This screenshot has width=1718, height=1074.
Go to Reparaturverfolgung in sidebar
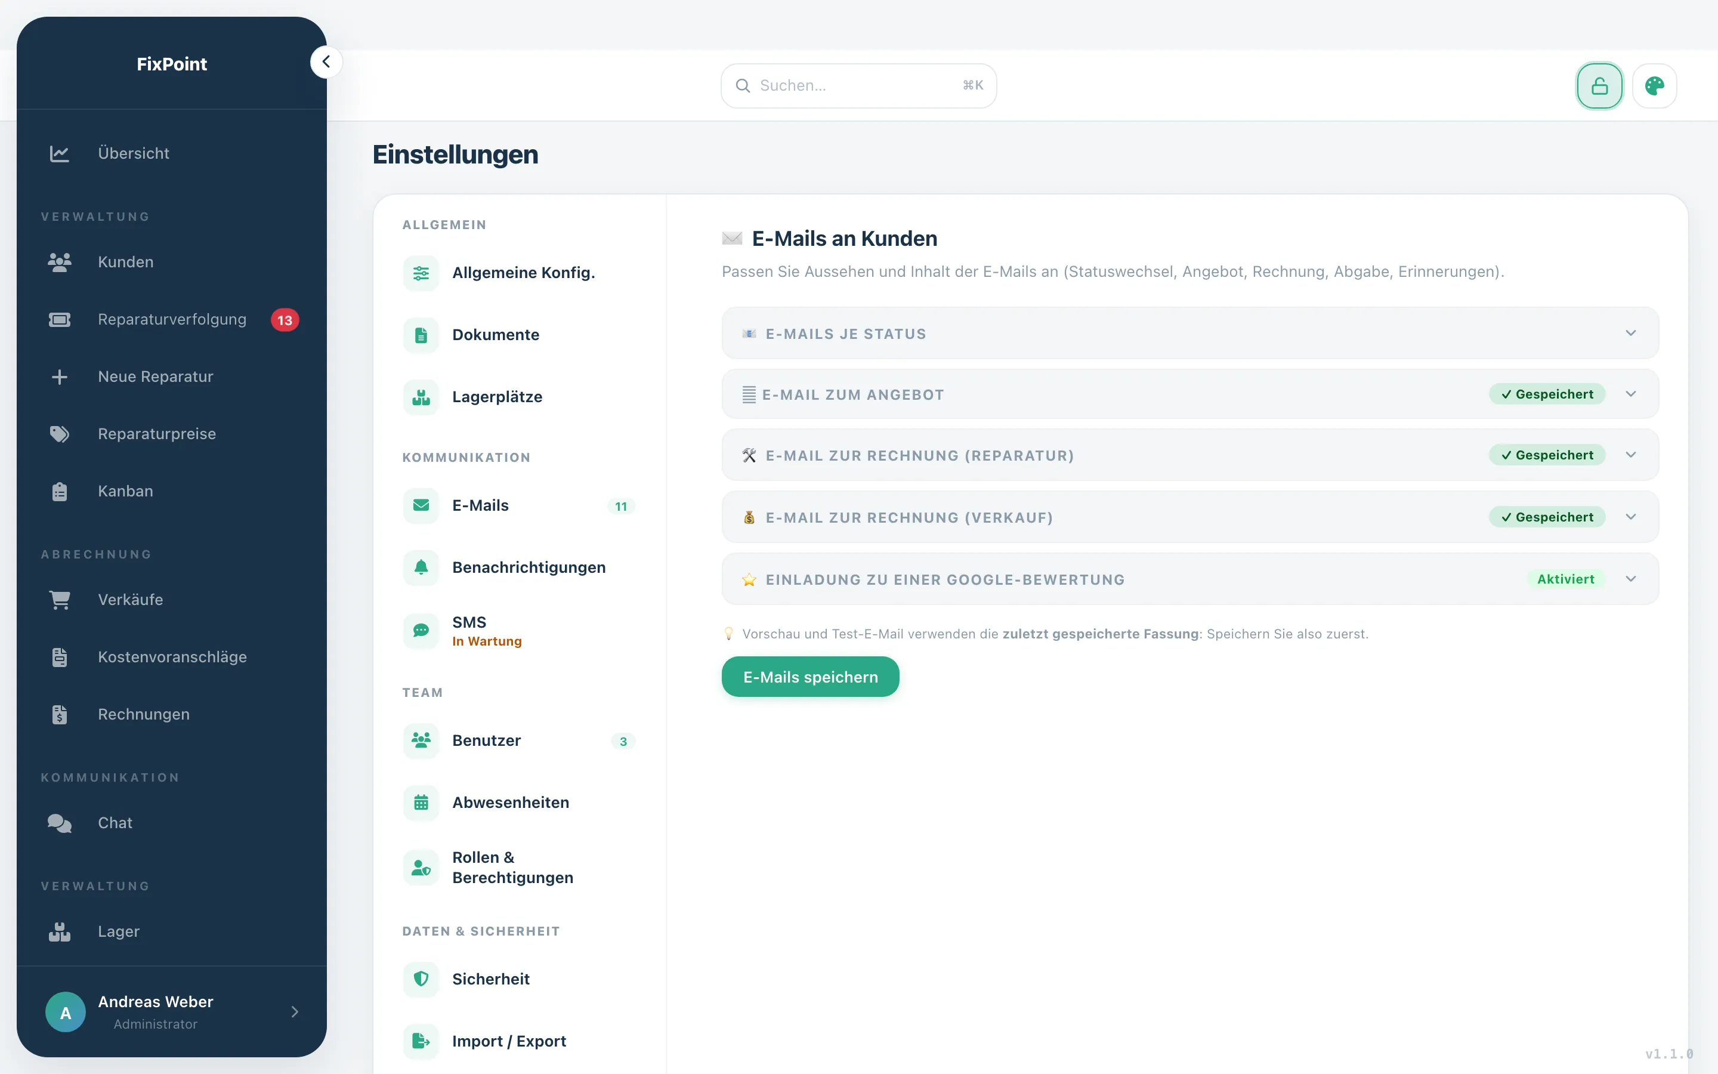pos(171,320)
